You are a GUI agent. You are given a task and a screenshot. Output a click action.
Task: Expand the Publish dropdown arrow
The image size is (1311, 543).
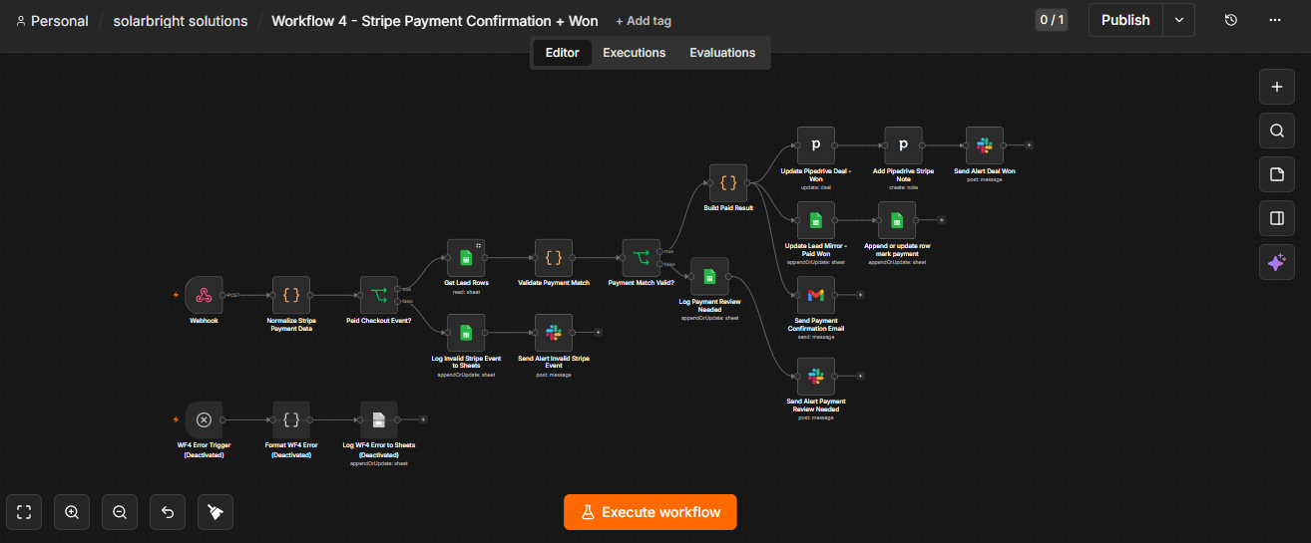click(x=1179, y=20)
